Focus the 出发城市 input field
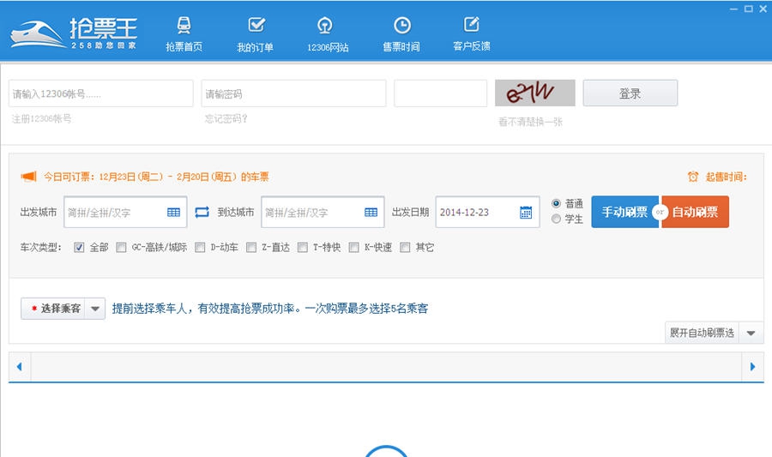Screen dimensions: 772x457 [125, 212]
